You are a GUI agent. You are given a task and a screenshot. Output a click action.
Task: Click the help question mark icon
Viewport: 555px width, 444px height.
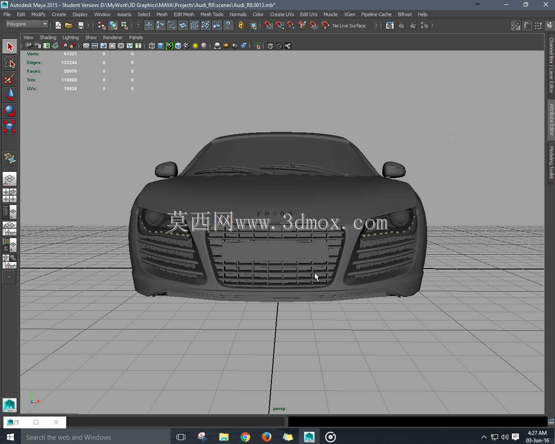pyautogui.click(x=228, y=26)
